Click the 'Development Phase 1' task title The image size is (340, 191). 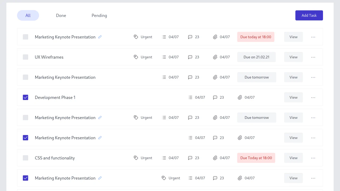tap(55, 97)
